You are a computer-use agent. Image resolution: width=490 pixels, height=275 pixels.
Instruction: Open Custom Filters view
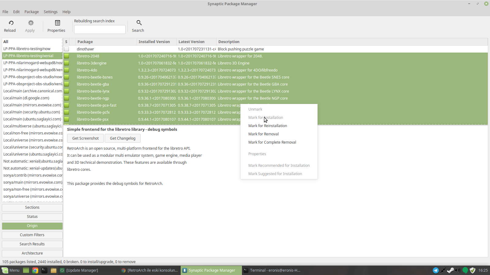point(32,235)
